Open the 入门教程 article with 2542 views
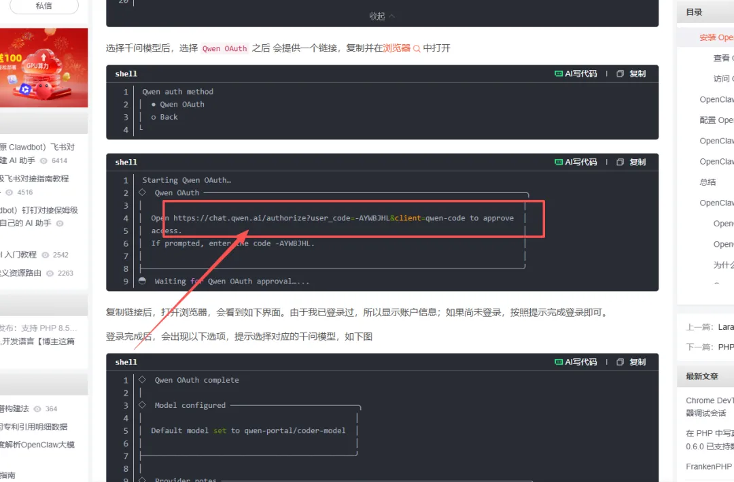The width and height of the screenshot is (734, 482). (18, 254)
